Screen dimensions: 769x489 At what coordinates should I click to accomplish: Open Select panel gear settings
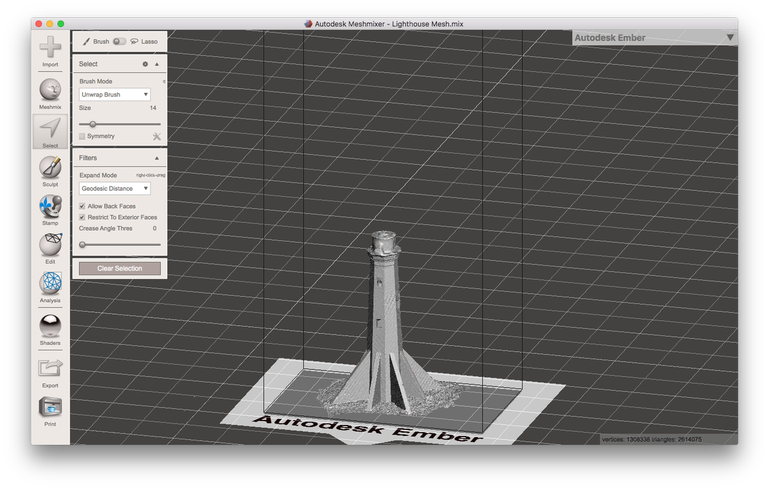(145, 64)
